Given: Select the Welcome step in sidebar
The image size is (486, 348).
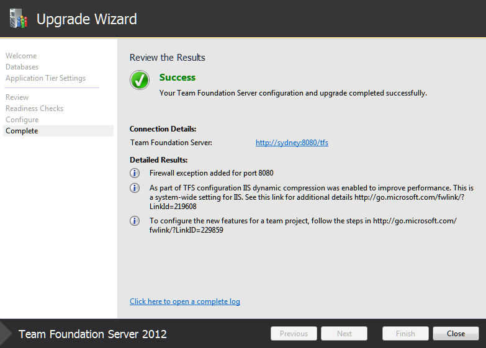Looking at the screenshot, I should pyautogui.click(x=21, y=56).
